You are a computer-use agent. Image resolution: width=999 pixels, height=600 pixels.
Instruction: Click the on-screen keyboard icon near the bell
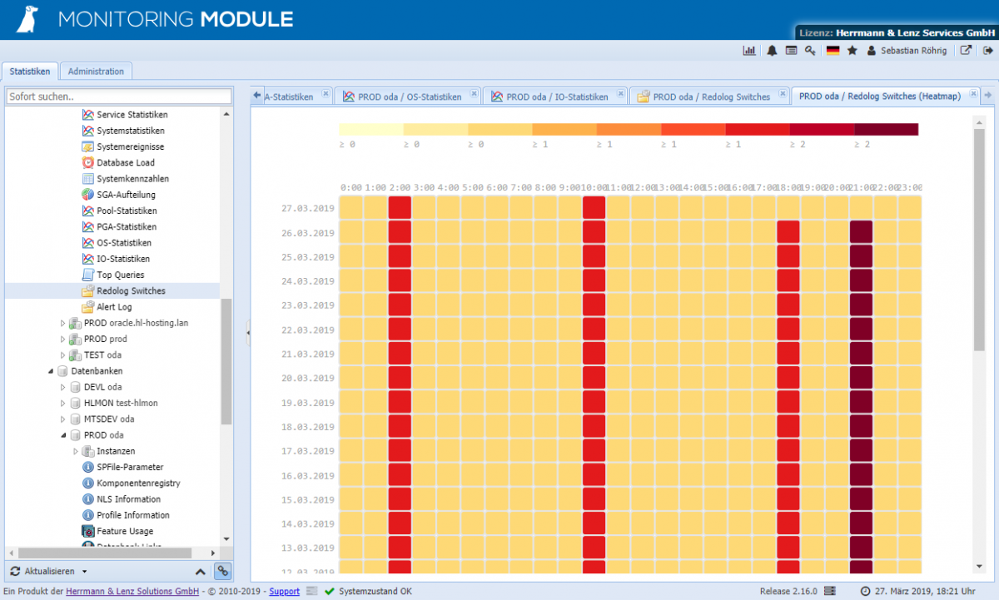pos(790,50)
